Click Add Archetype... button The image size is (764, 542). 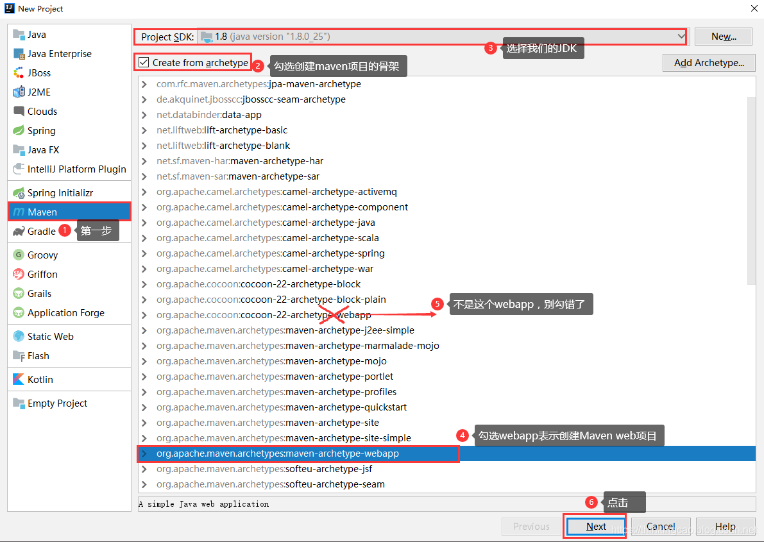(x=709, y=63)
